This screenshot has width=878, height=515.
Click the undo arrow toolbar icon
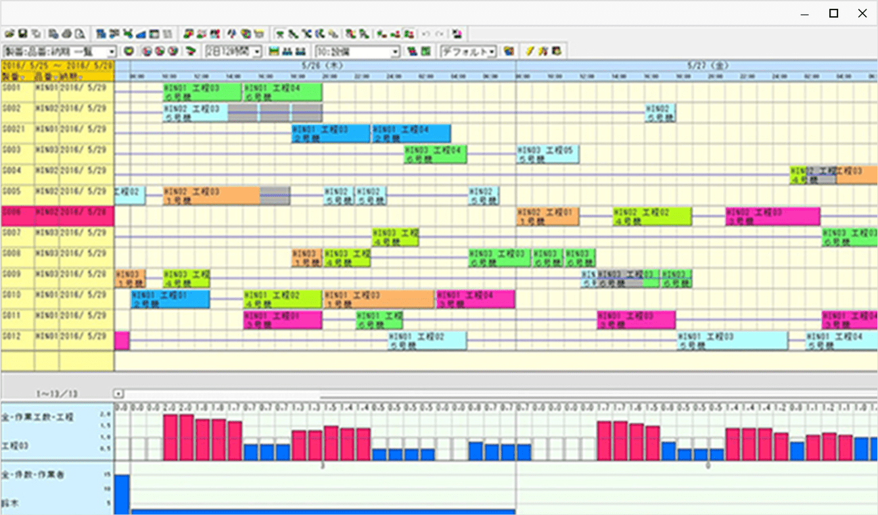click(x=425, y=34)
